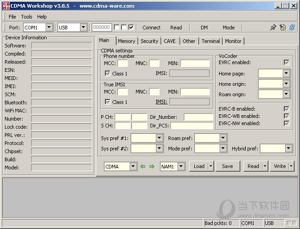Viewport: 300px width, 229px height.
Task: Click the bottom Read button
Action: [253, 166]
